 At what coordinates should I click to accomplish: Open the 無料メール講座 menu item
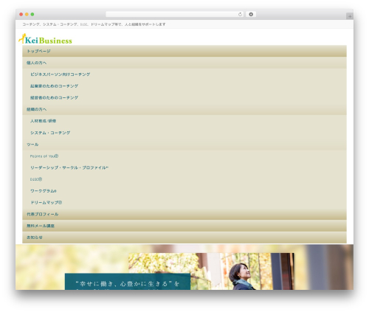click(x=184, y=226)
